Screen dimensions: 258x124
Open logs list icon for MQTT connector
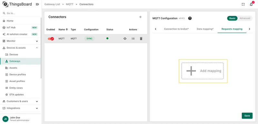point(133,39)
